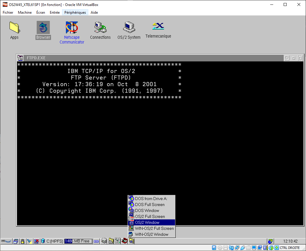Open the Netscape Communicator desktop icon
The image size is (306, 251).
[x=72, y=28]
